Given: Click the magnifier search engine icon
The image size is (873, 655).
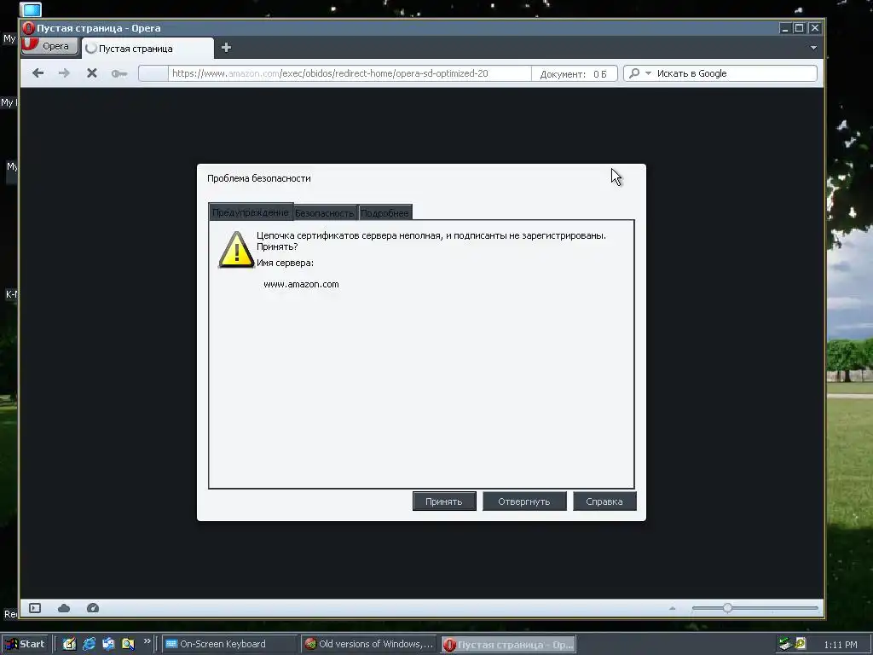Looking at the screenshot, I should click(x=634, y=73).
